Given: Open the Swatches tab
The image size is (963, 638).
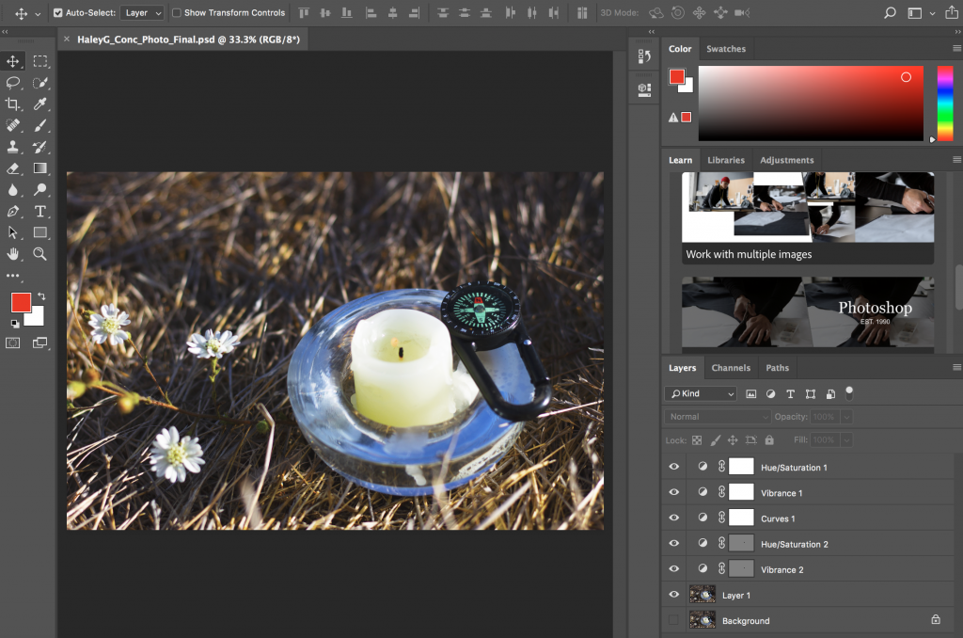Looking at the screenshot, I should [x=726, y=48].
